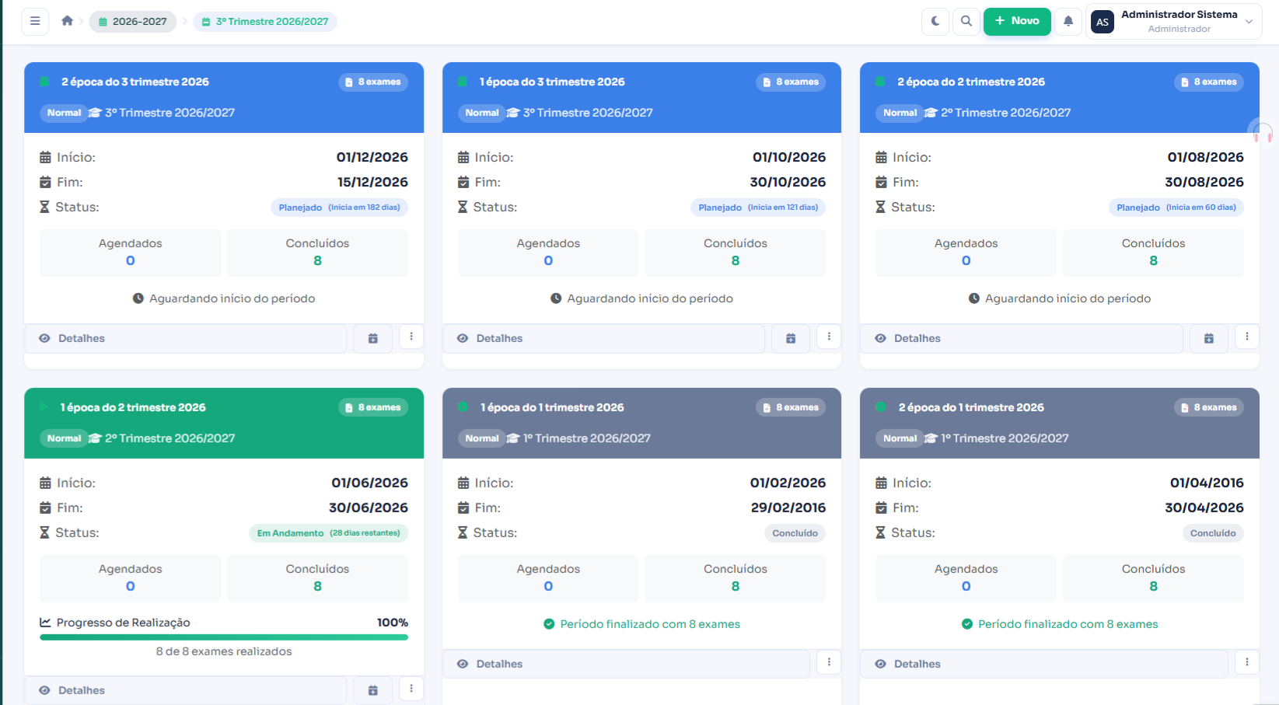Open more options on 2 época do 3 trimestre card

pyautogui.click(x=411, y=337)
